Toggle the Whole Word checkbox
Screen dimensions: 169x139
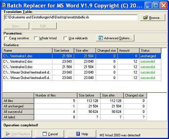coord(36,38)
